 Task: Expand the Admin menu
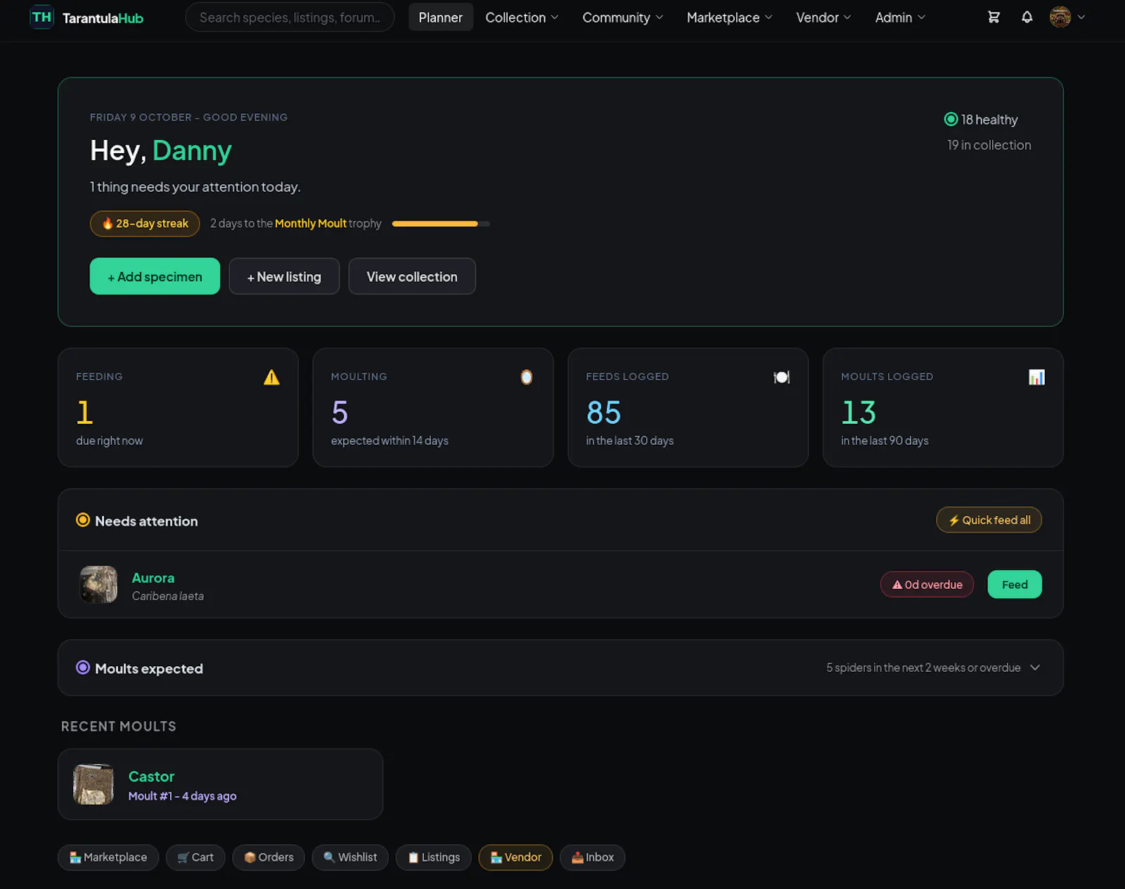coord(900,17)
